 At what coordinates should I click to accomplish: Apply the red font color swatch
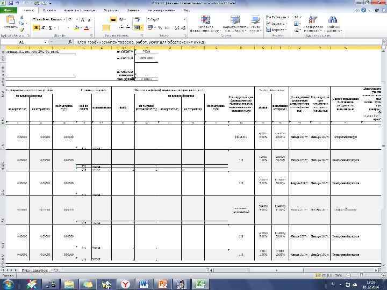(86, 28)
